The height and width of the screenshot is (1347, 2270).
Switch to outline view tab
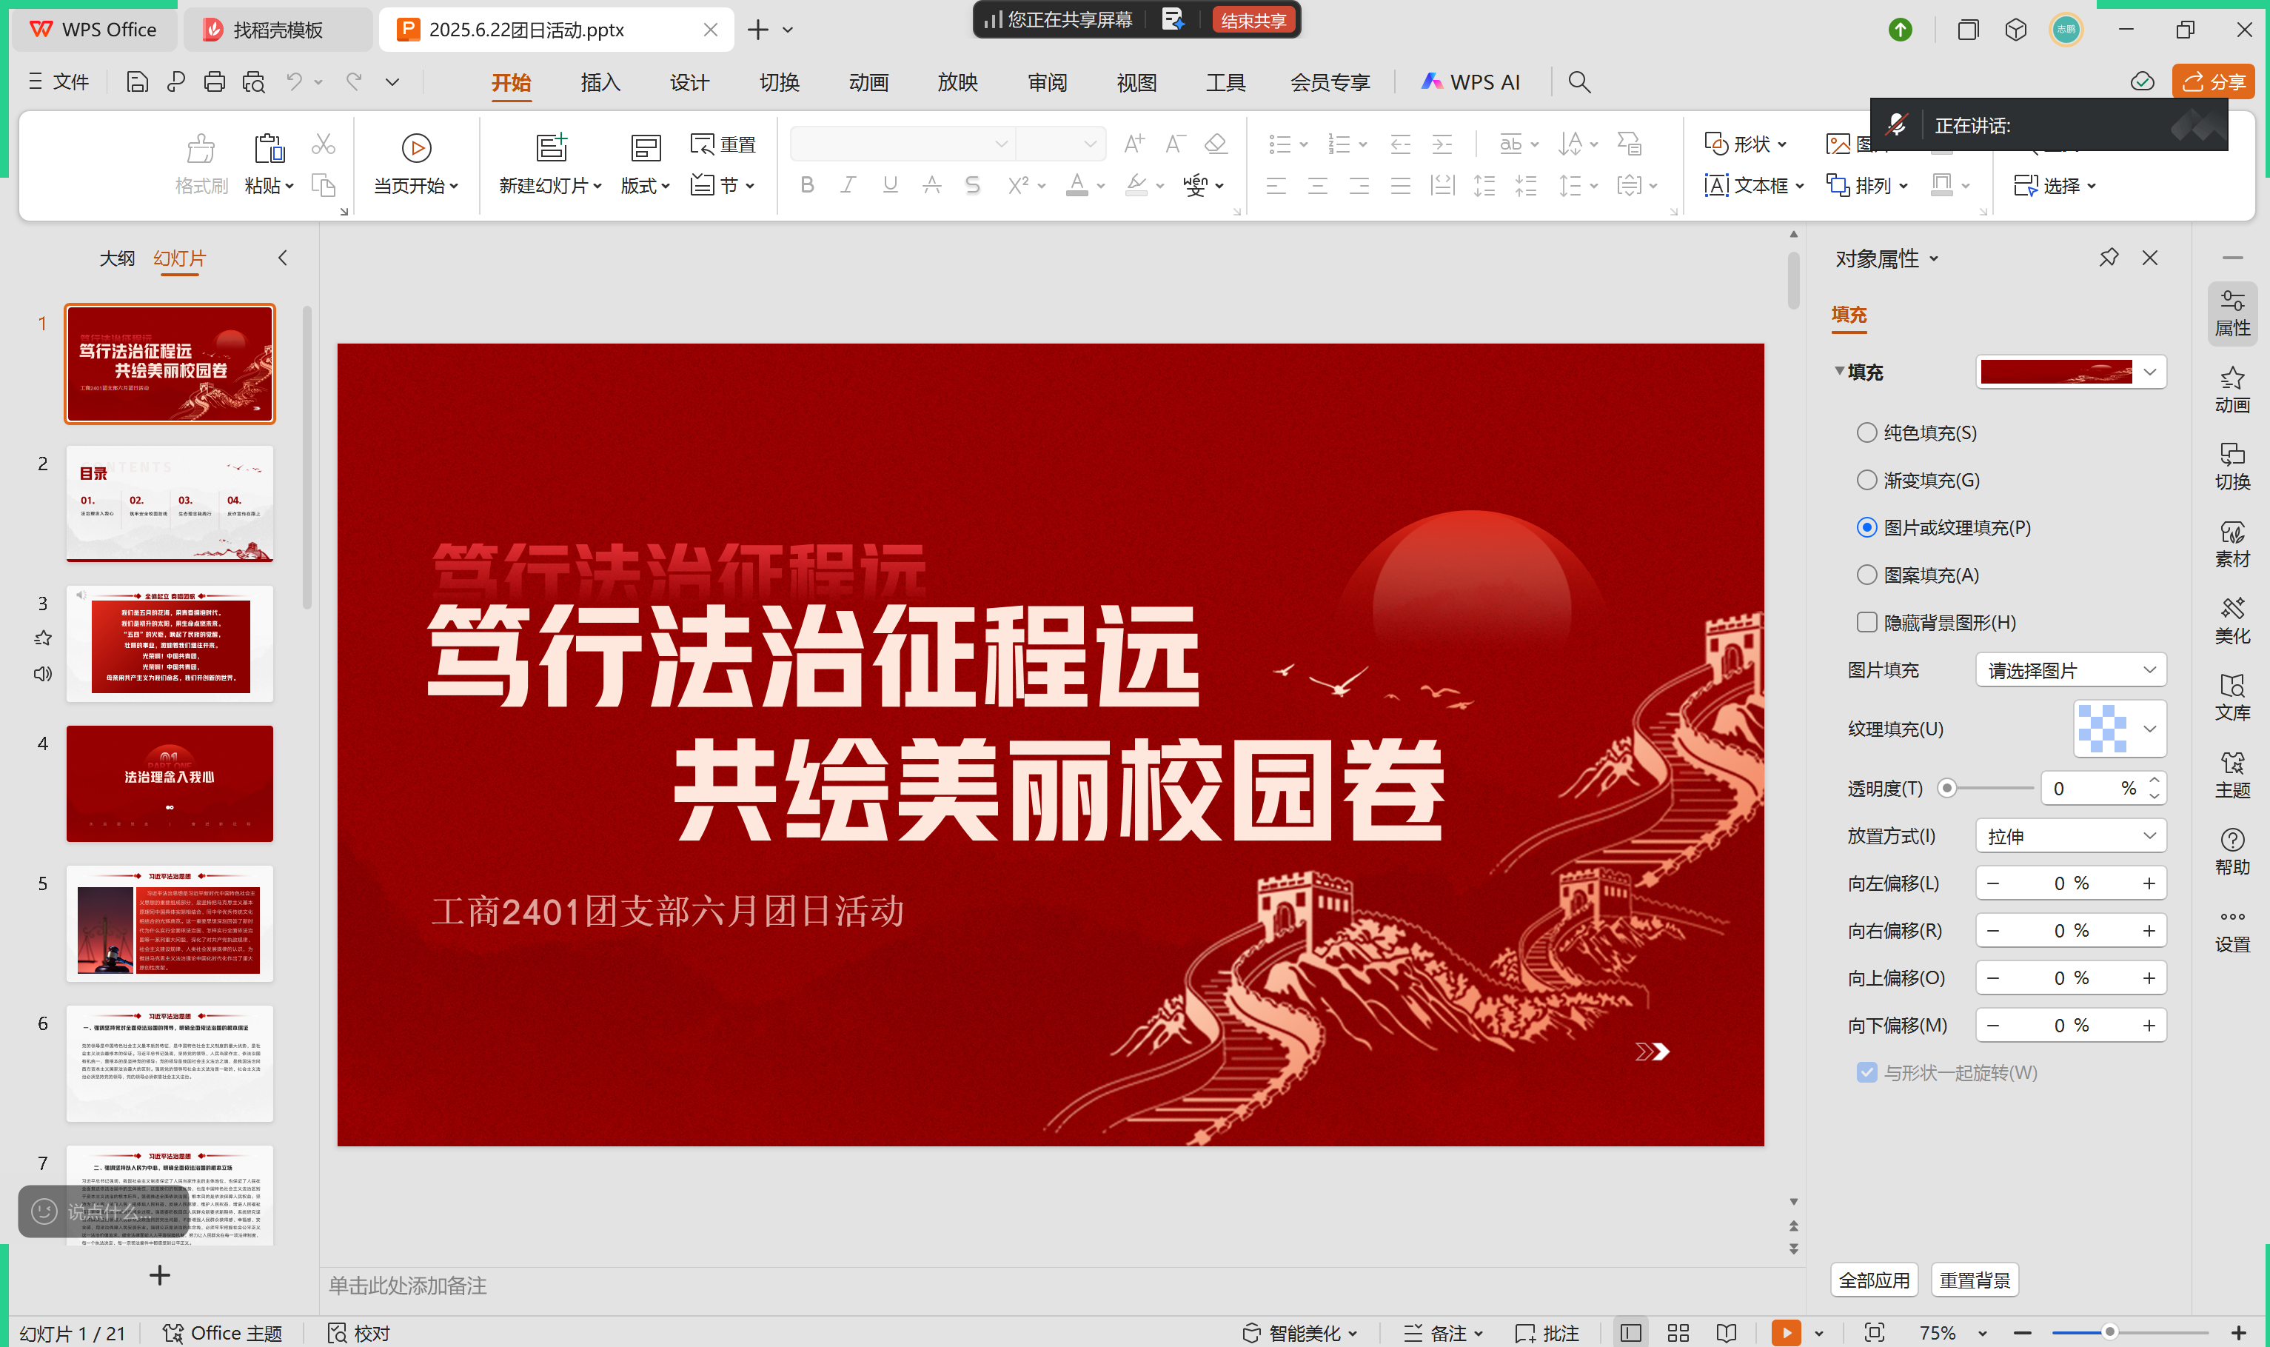(117, 258)
